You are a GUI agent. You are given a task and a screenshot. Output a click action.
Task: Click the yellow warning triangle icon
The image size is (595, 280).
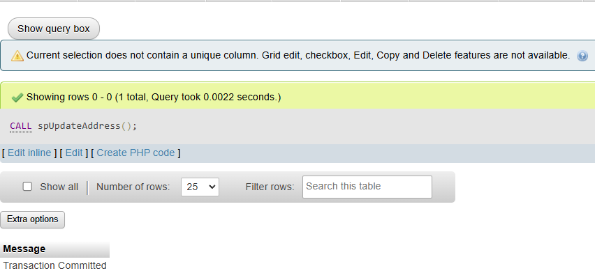pos(17,56)
